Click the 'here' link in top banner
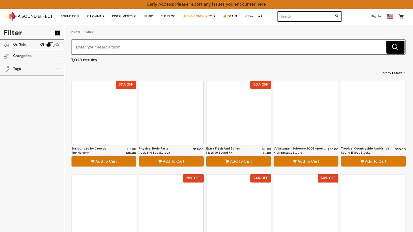 (261, 4)
